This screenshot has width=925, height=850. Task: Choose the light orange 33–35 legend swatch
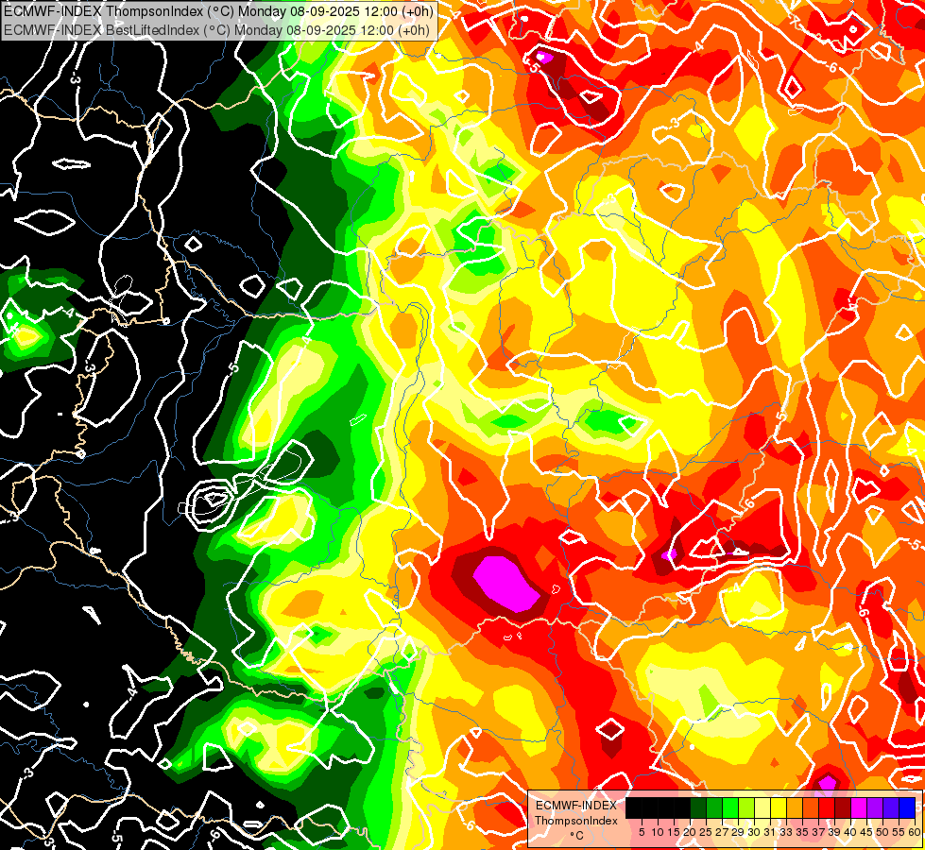796,808
